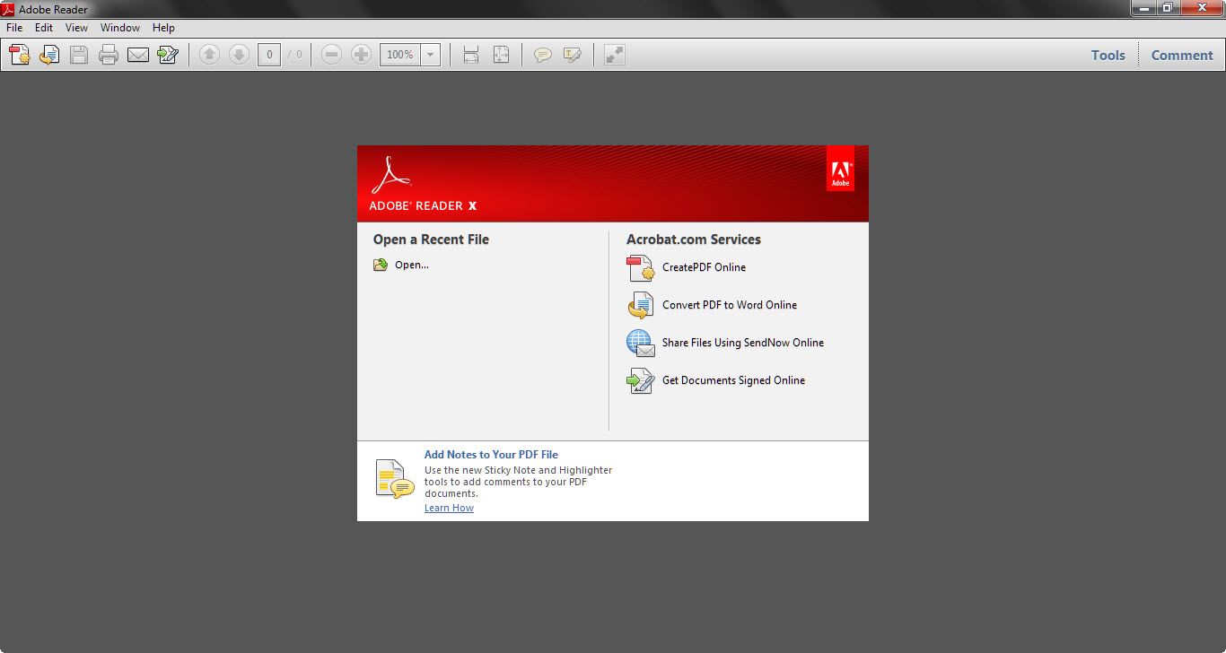1226x653 pixels.
Task: Click Add Notes to Your PDF File heading
Action: coord(491,455)
